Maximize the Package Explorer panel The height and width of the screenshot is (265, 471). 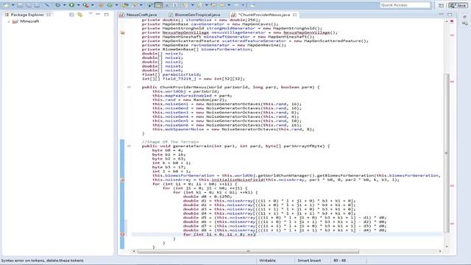click(106, 15)
